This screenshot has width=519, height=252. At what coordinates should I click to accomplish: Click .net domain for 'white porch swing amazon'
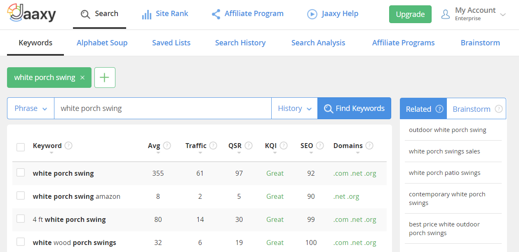coord(340,196)
